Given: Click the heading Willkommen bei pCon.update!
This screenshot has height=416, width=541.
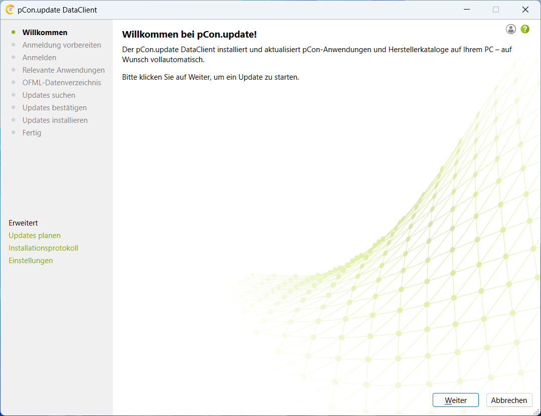Looking at the screenshot, I should pos(190,35).
